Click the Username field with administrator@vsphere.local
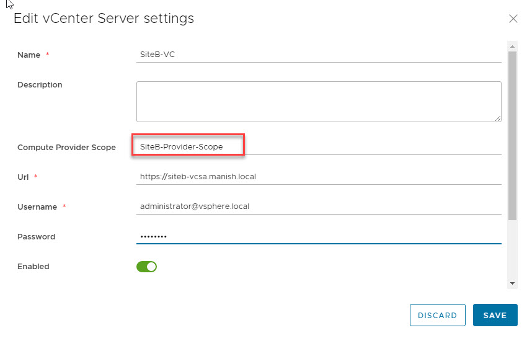527x338 pixels. [319, 207]
